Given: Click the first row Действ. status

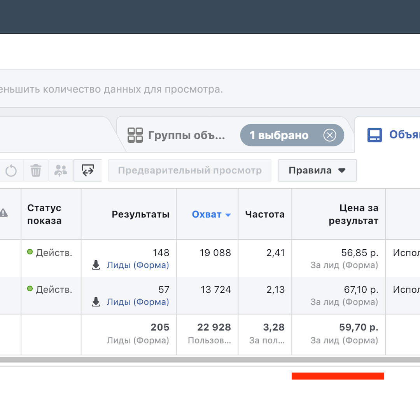Looking at the screenshot, I should coord(50,253).
